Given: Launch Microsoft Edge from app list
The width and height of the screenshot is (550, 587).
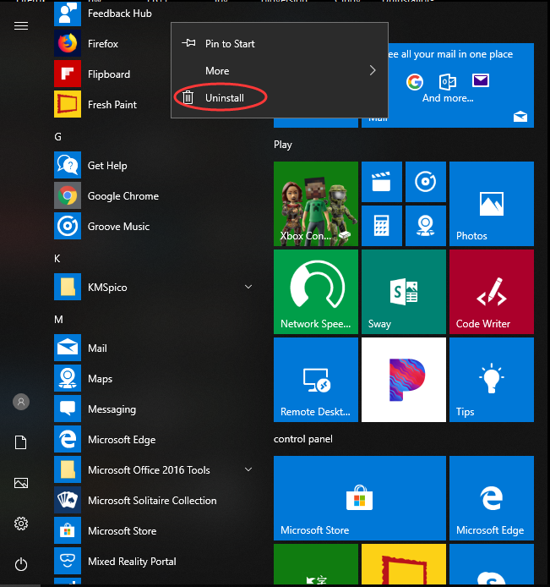Looking at the screenshot, I should [153, 439].
